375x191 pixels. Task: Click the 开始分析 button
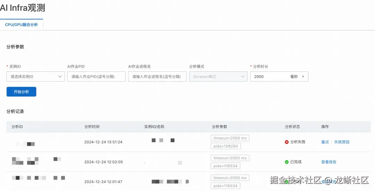(x=21, y=92)
